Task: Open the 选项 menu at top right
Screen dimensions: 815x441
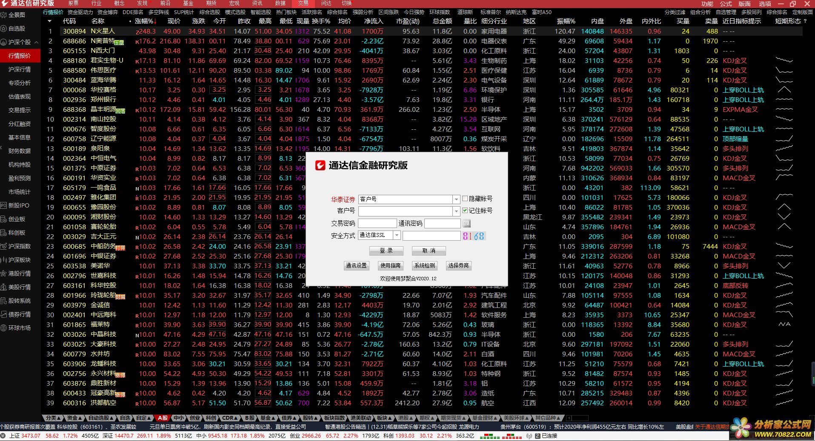Action: [765, 3]
